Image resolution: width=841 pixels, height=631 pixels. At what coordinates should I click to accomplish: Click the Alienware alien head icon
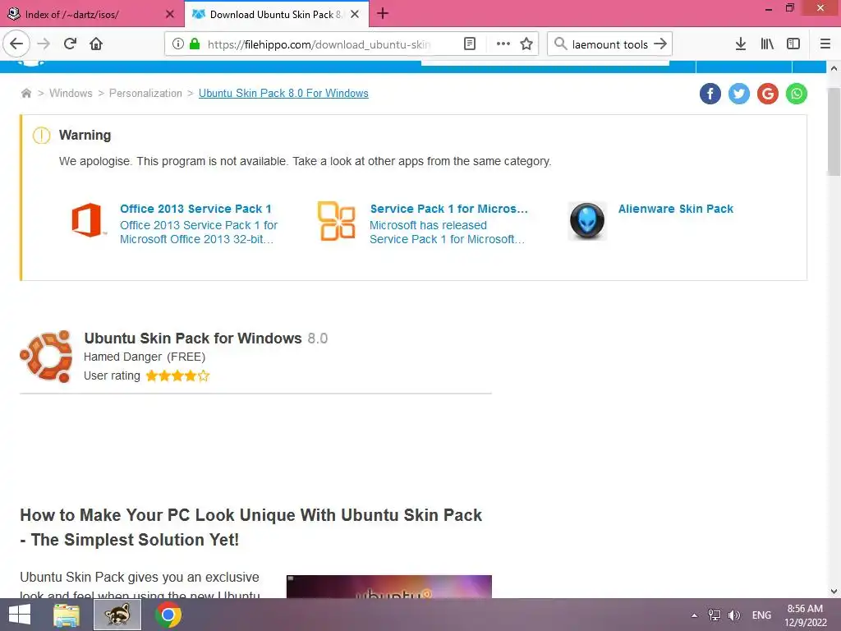(587, 220)
